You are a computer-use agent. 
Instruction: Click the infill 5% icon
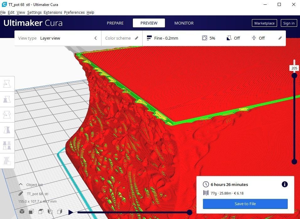click(205, 38)
